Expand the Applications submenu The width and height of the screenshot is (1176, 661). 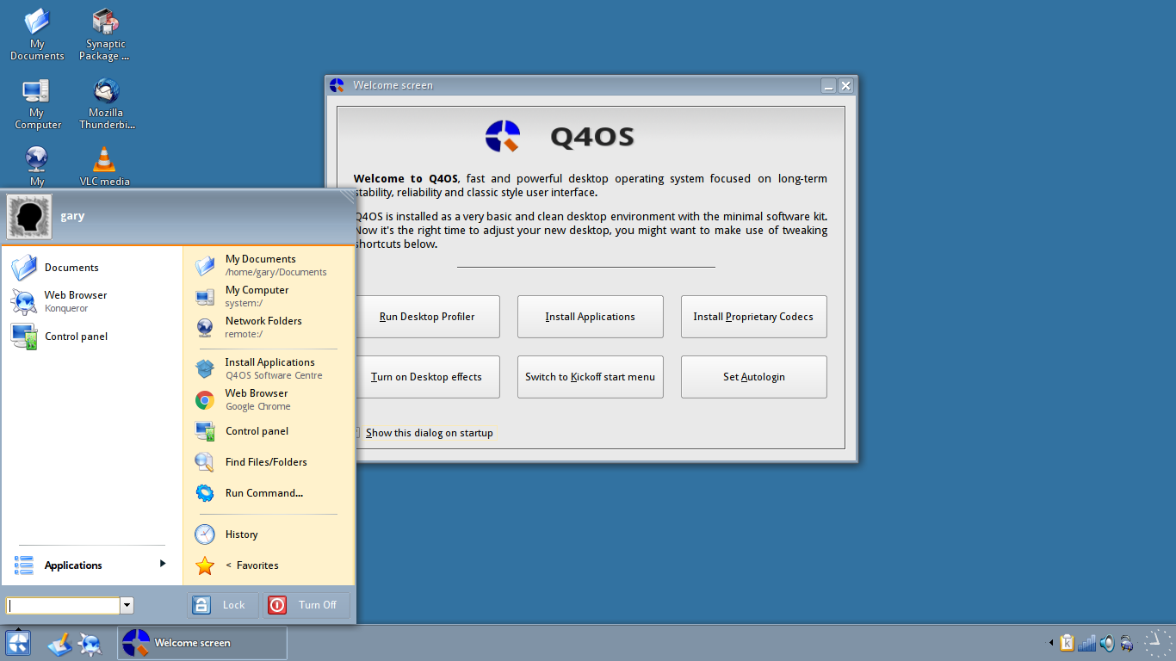click(92, 565)
